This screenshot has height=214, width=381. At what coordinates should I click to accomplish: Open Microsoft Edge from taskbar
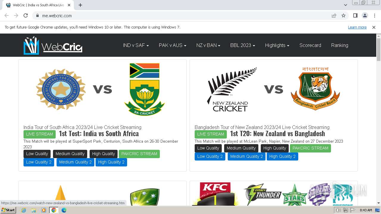point(64,210)
